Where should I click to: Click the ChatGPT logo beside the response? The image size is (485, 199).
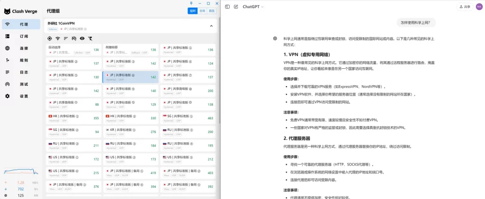(275, 38)
